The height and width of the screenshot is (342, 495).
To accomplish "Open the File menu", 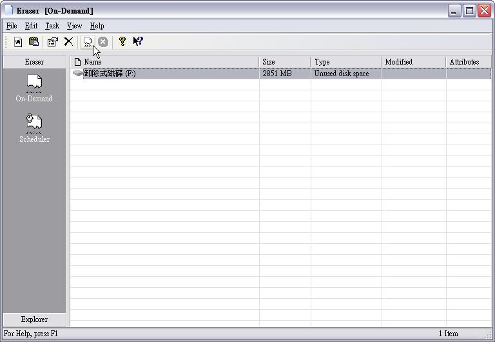I will 12,26.
